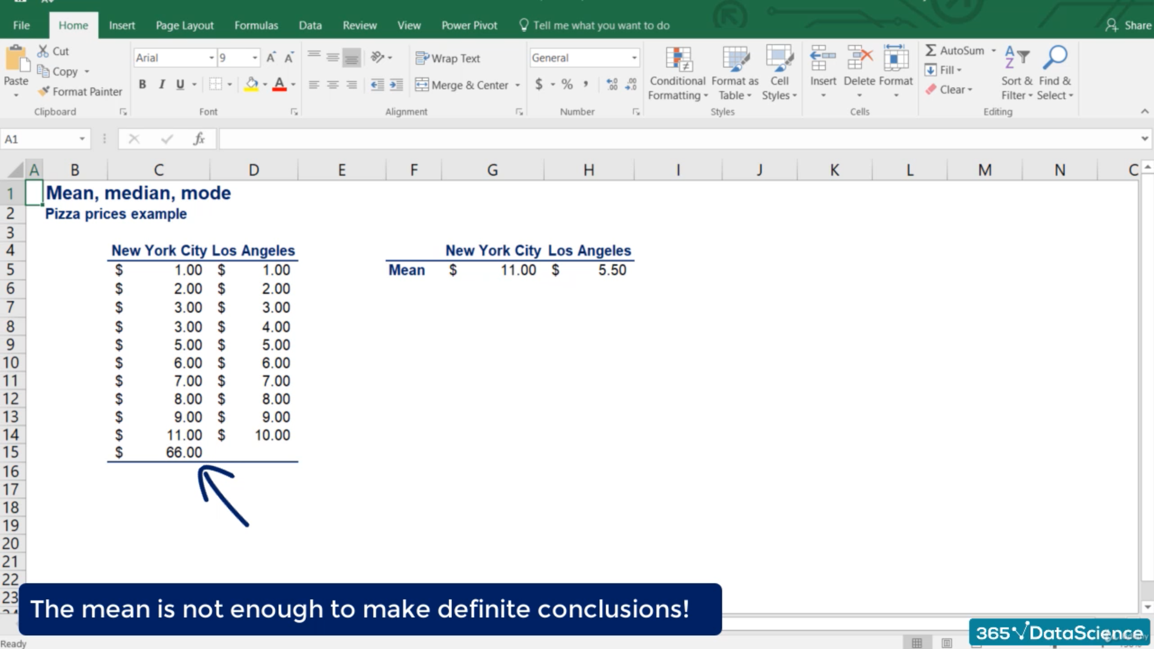Click the Share button

pyautogui.click(x=1128, y=25)
